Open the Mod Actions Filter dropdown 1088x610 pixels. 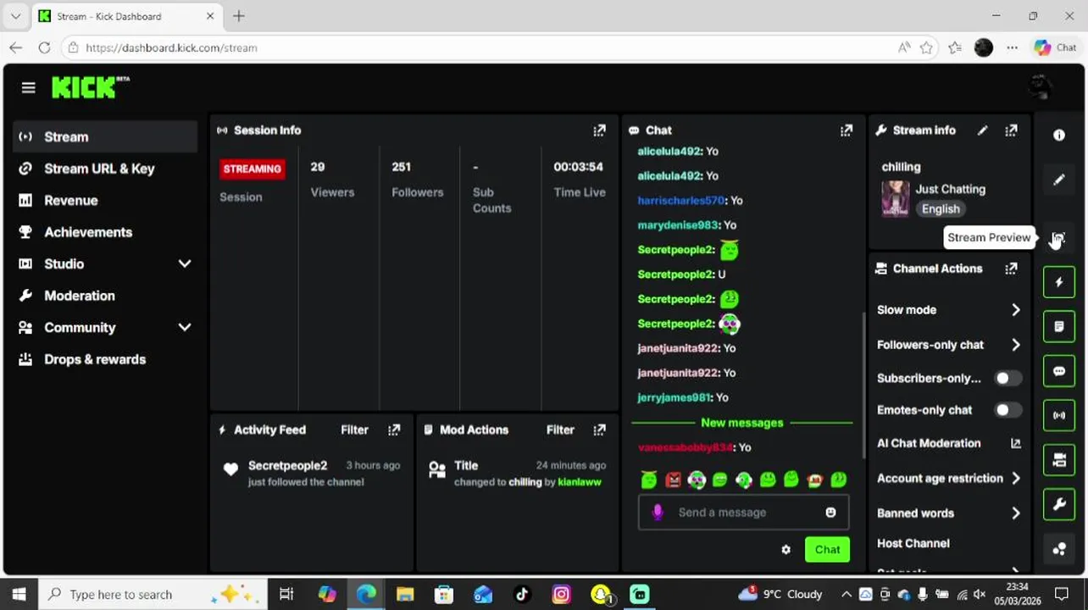(x=560, y=430)
